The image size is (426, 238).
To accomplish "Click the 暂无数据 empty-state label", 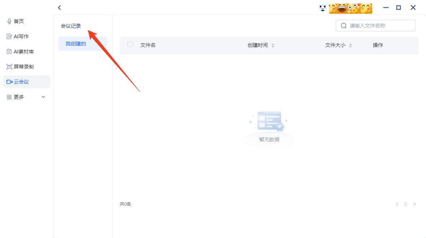I will pyautogui.click(x=269, y=140).
